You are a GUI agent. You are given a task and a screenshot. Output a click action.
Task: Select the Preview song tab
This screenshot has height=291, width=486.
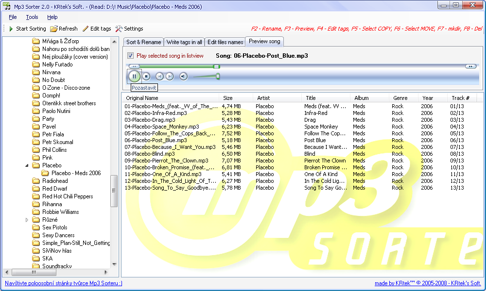click(x=264, y=41)
